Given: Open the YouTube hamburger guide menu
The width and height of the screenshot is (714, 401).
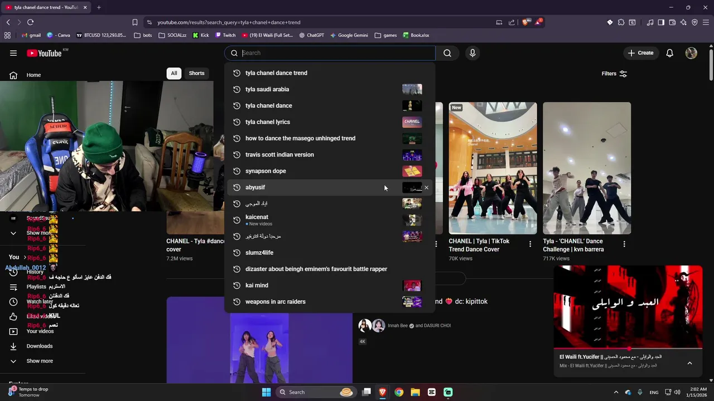Looking at the screenshot, I should 13,53.
